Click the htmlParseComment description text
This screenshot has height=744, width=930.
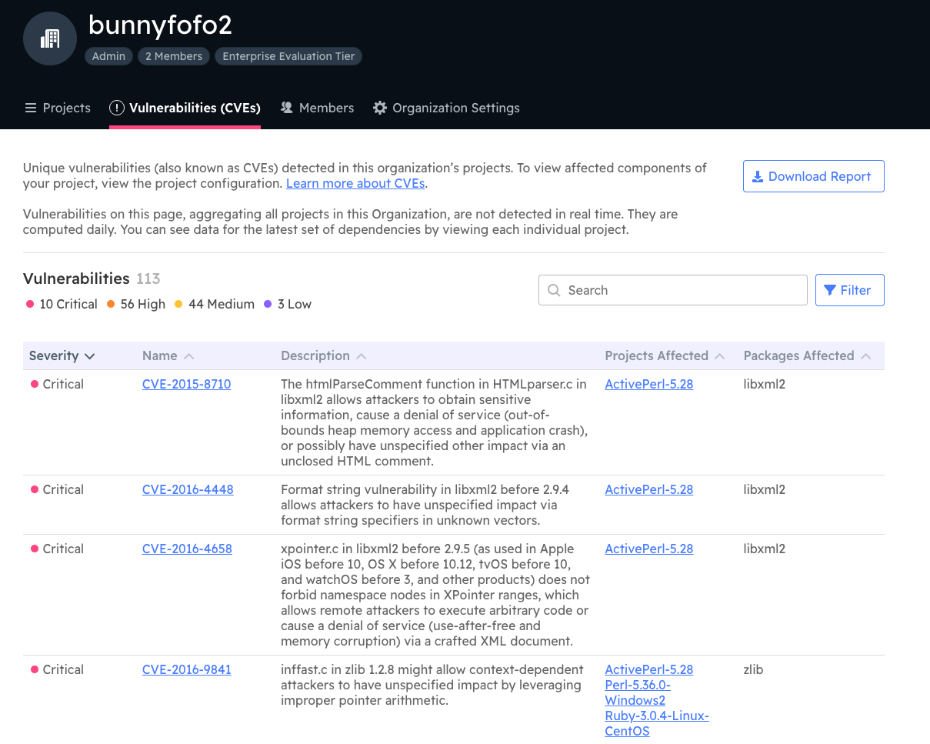pyautogui.click(x=435, y=422)
